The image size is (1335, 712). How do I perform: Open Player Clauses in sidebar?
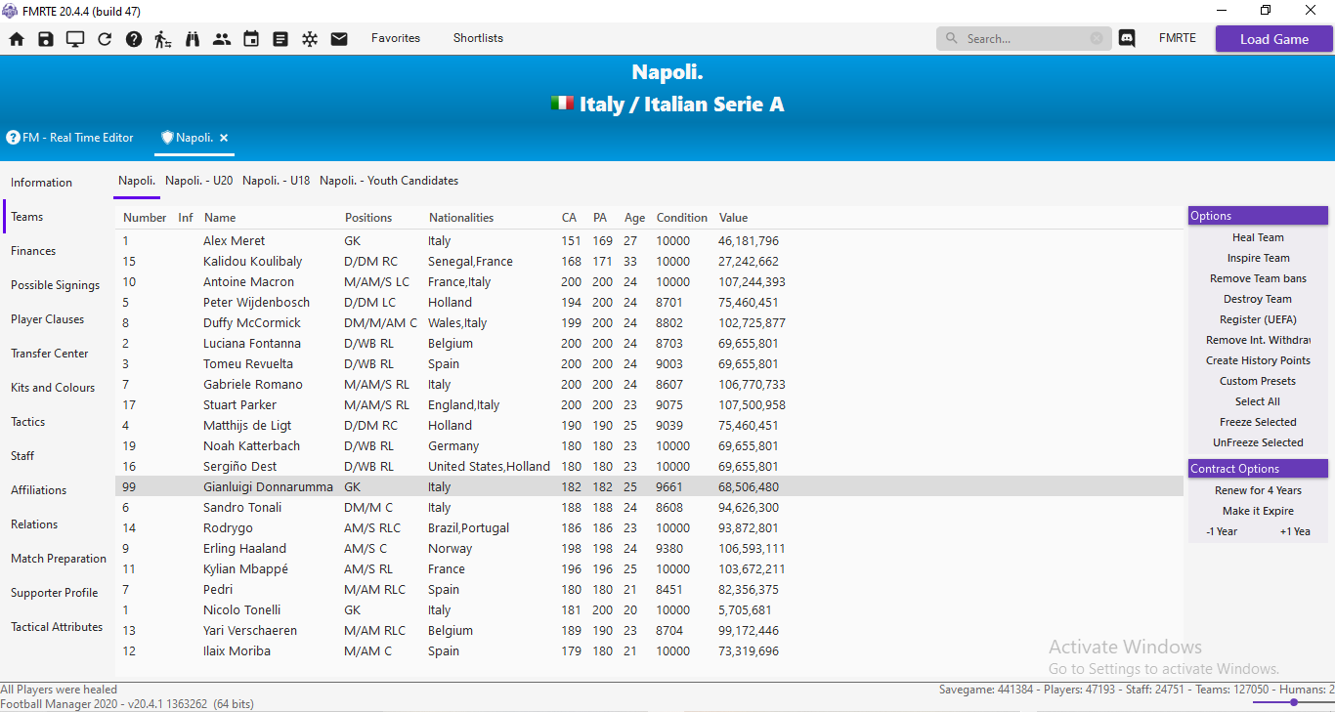click(x=48, y=319)
